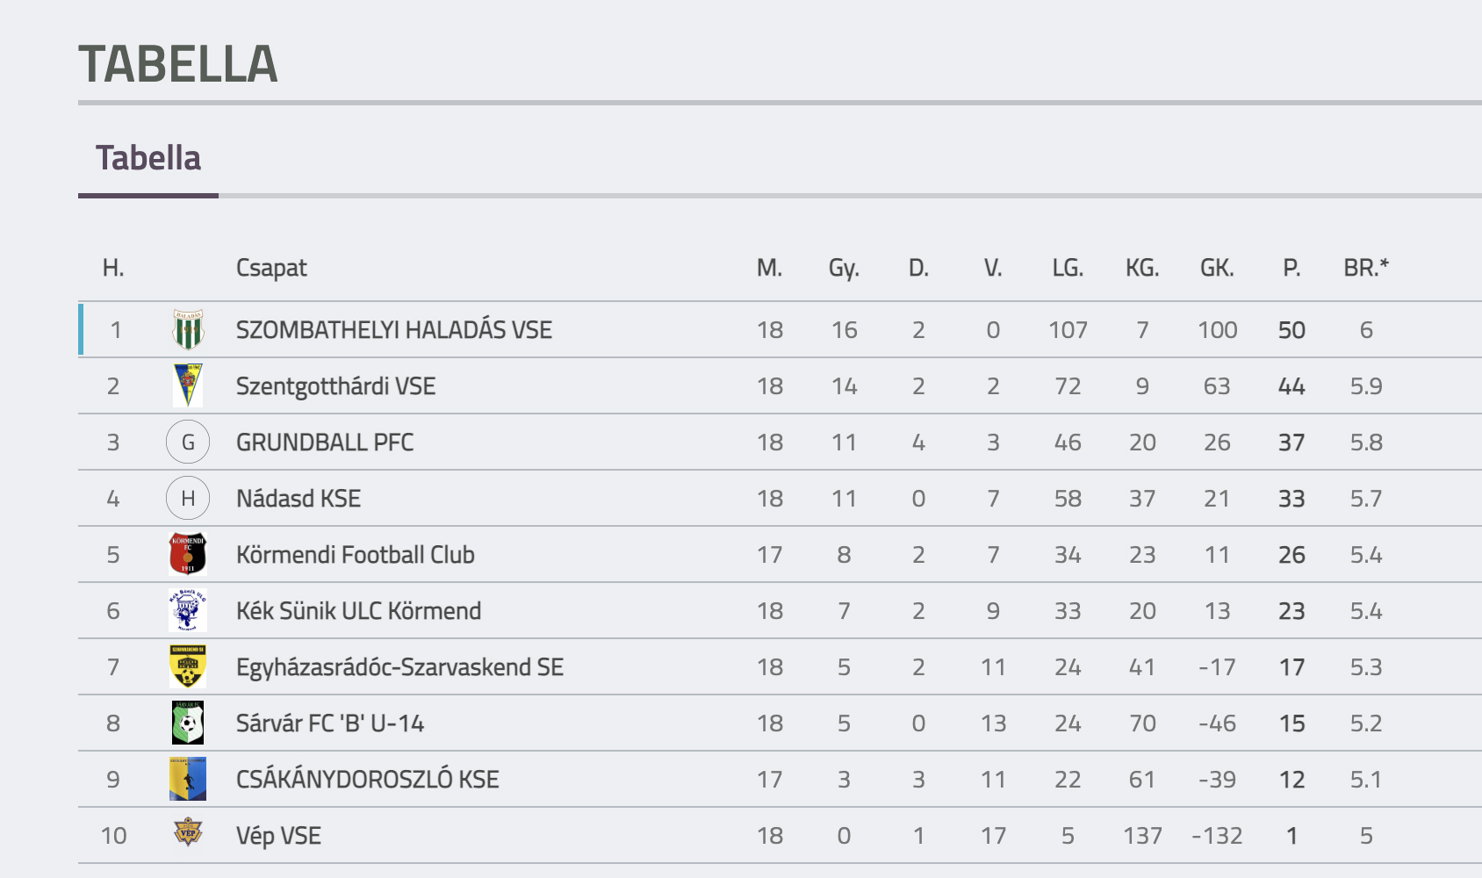Click the Szentgotthárdi VSE pennant logo
Image resolution: width=1482 pixels, height=878 pixels.
(188, 386)
